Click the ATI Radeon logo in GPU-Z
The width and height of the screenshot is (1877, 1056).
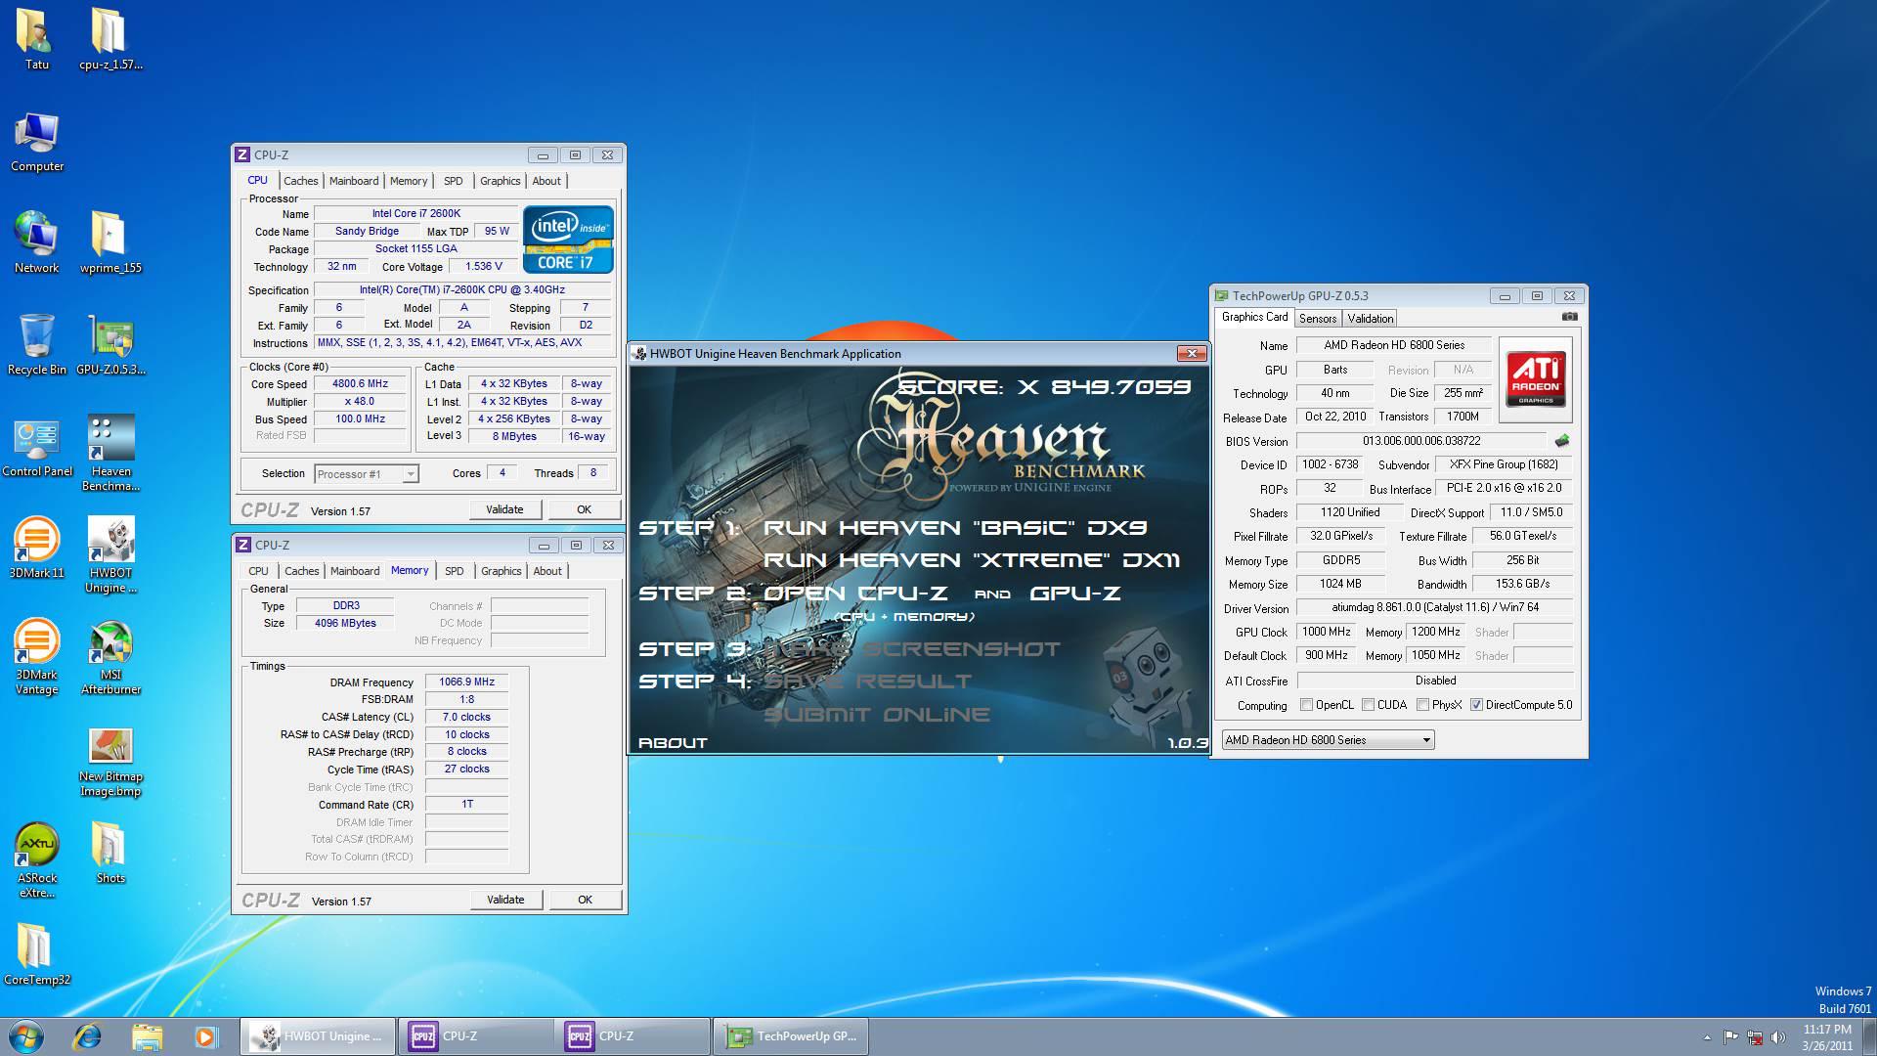1536,378
